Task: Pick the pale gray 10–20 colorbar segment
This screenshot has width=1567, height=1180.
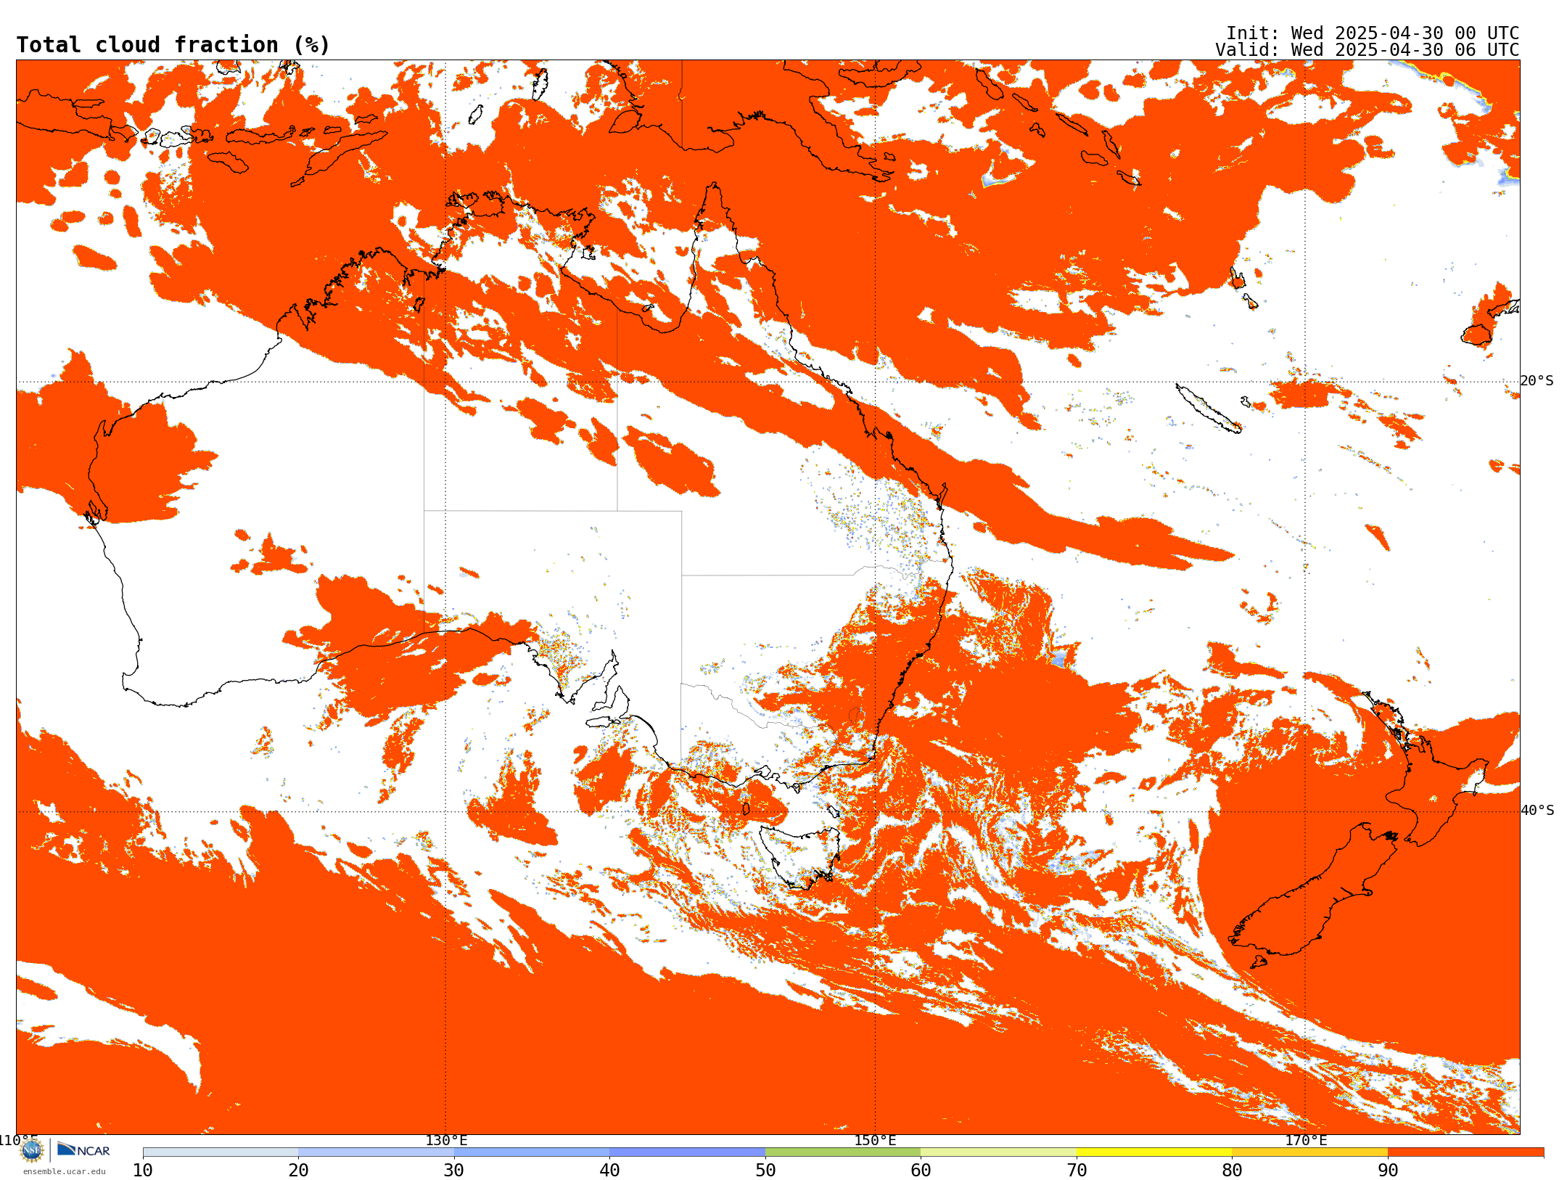Action: pos(221,1152)
